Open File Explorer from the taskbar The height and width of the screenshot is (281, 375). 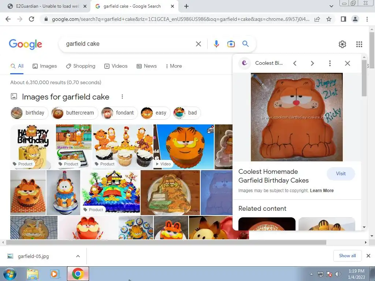tap(33, 274)
